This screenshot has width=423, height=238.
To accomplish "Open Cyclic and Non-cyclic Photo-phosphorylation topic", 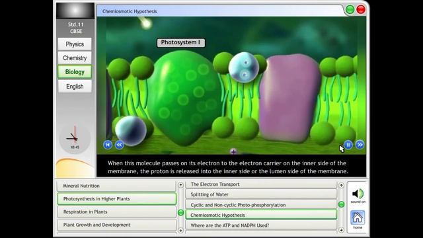I will [261, 205].
